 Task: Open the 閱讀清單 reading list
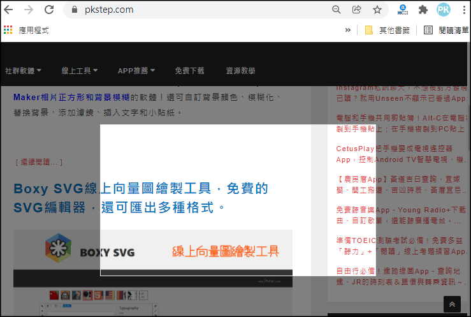click(x=446, y=30)
